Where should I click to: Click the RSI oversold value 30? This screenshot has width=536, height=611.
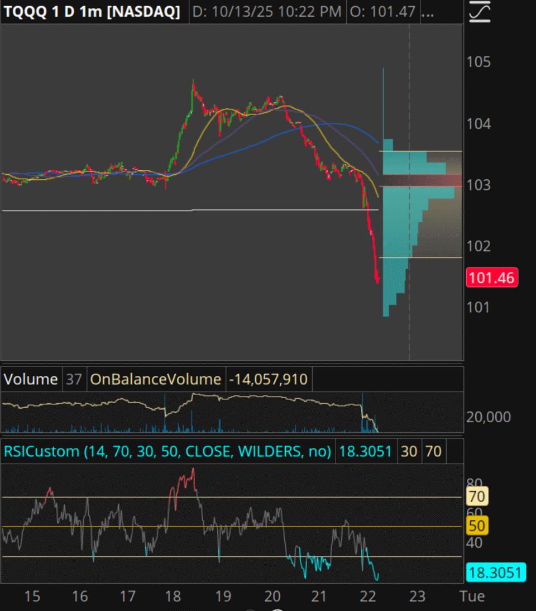tap(409, 451)
